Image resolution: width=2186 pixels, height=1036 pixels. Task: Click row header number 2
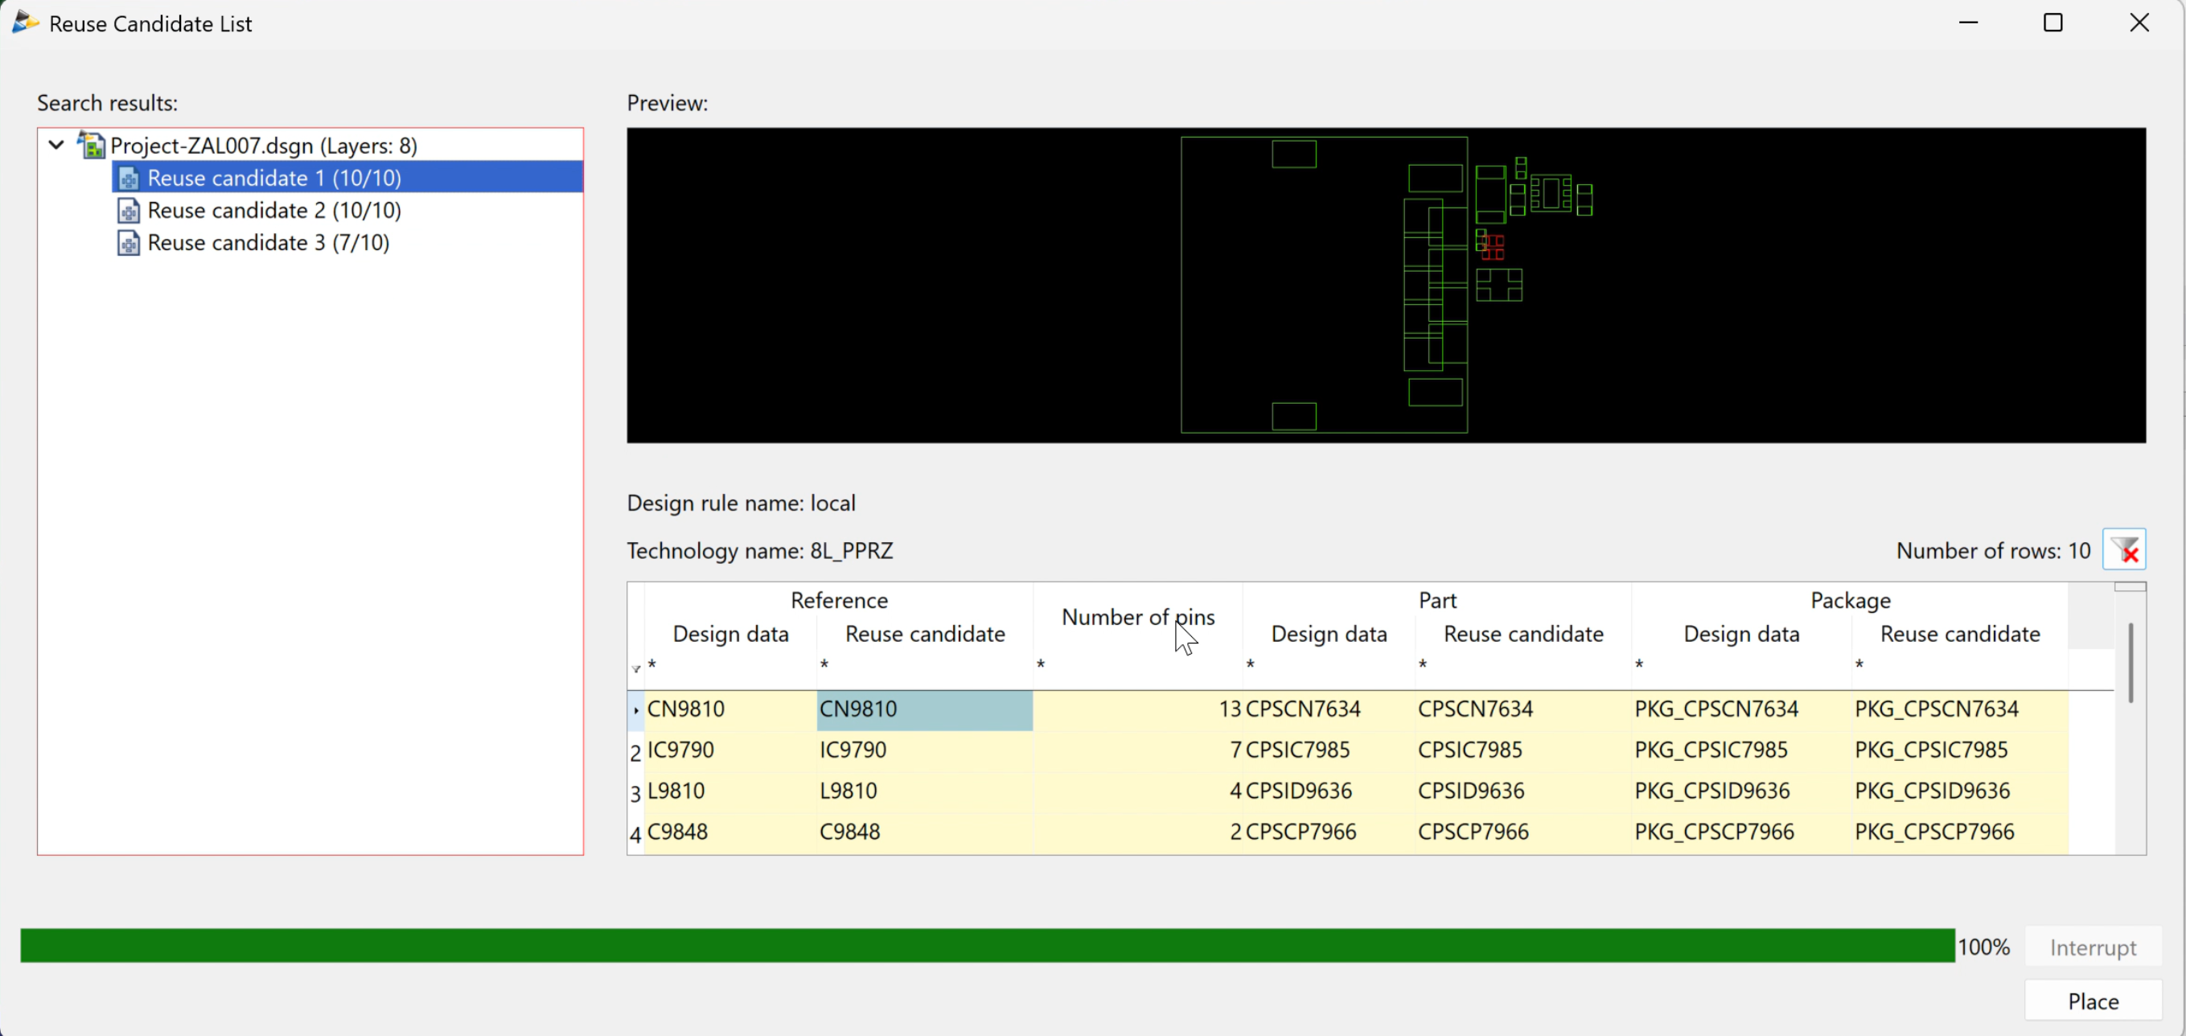(x=635, y=752)
